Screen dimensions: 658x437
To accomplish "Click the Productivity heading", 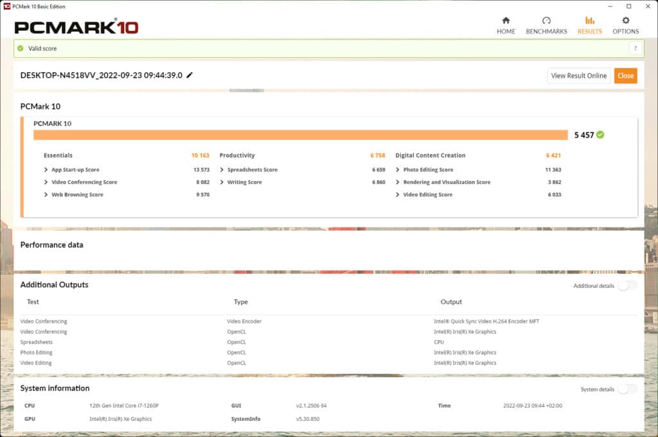I will [x=237, y=156].
